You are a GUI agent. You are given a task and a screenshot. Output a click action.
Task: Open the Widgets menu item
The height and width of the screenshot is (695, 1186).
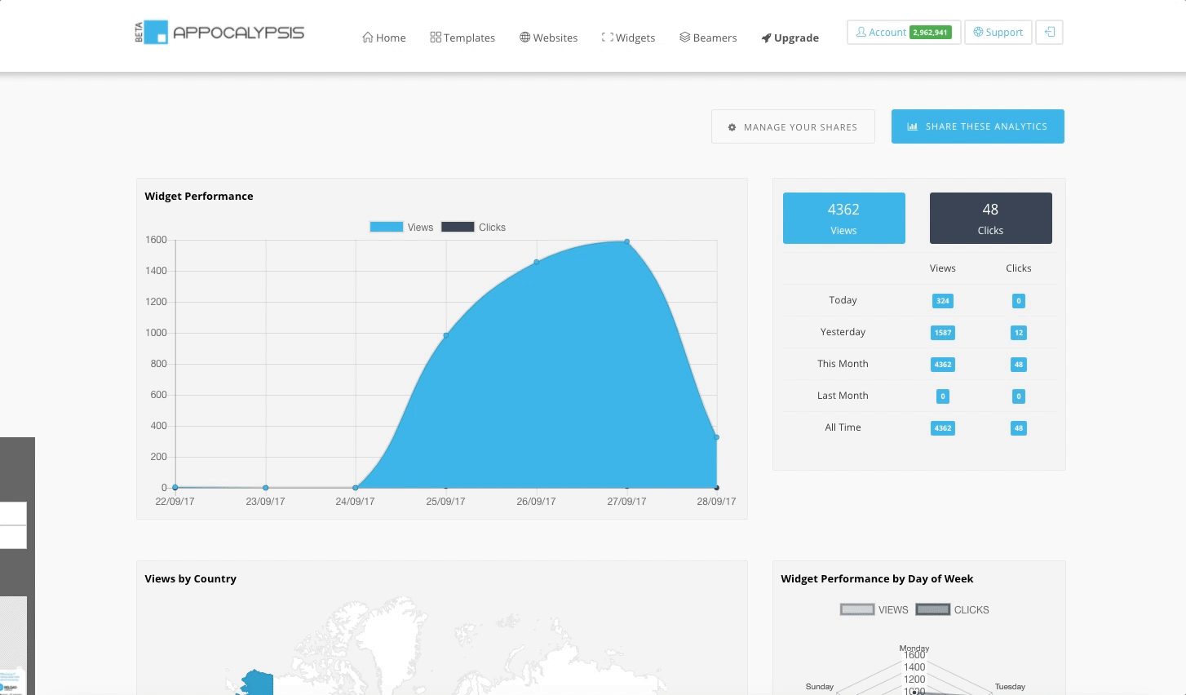[x=628, y=38]
